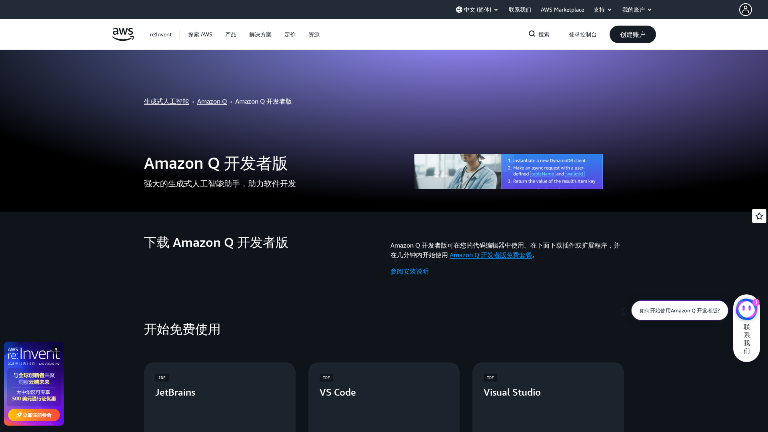
Task: Open the 参阅安装说明 link
Action: [409, 272]
